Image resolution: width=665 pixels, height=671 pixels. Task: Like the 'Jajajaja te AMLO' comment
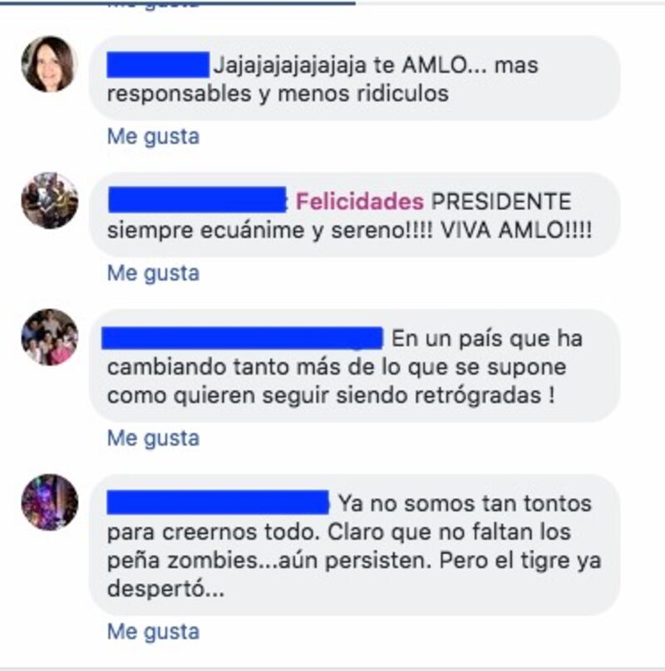tap(153, 137)
